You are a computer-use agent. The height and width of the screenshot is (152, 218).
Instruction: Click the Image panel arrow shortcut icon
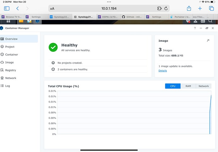[x=208, y=41]
